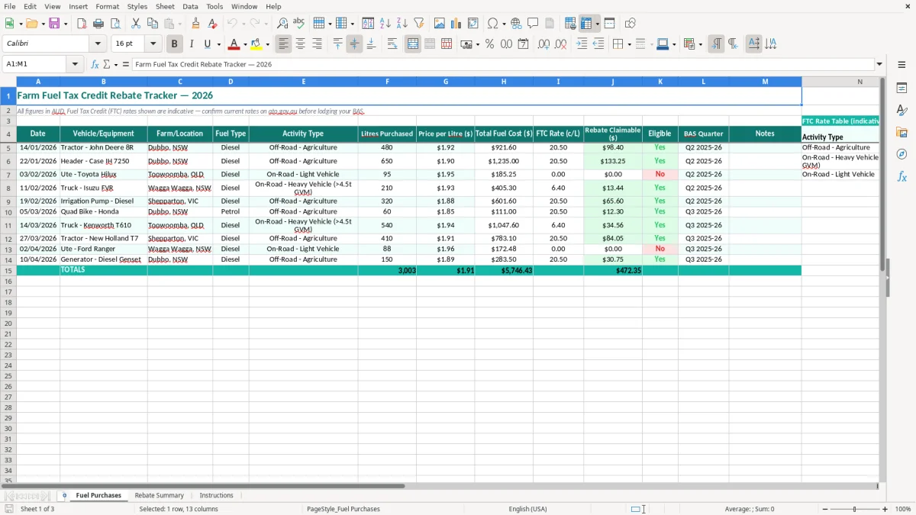Click the Print icon
This screenshot has height=515, width=916.
(x=98, y=24)
